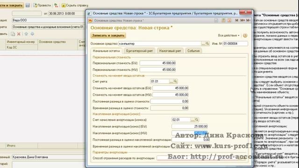Open help with the question mark icon
Screen dimensions: 299x168
[x=245, y=35]
